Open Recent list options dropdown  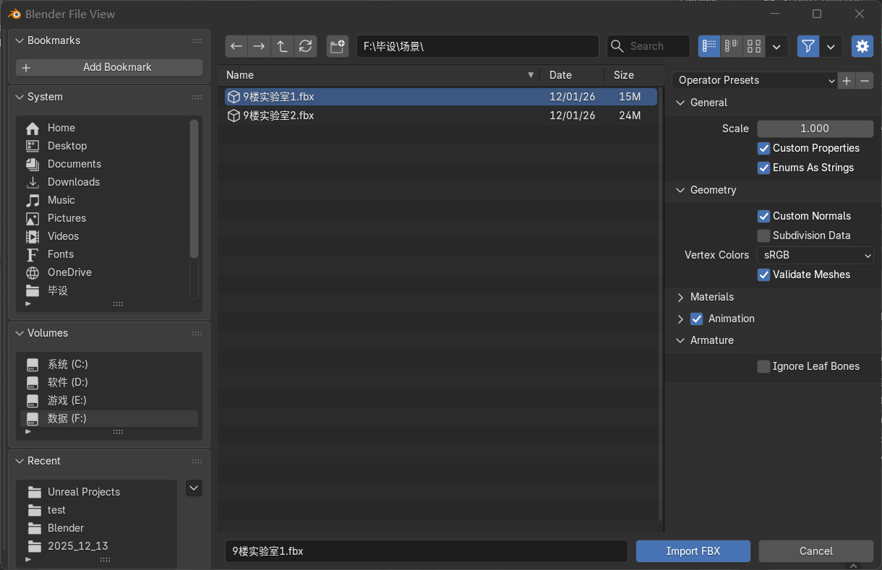(194, 488)
